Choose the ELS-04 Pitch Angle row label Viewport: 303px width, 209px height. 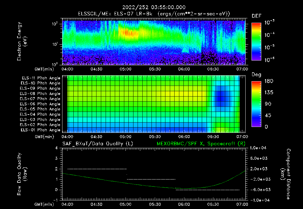click(40, 114)
